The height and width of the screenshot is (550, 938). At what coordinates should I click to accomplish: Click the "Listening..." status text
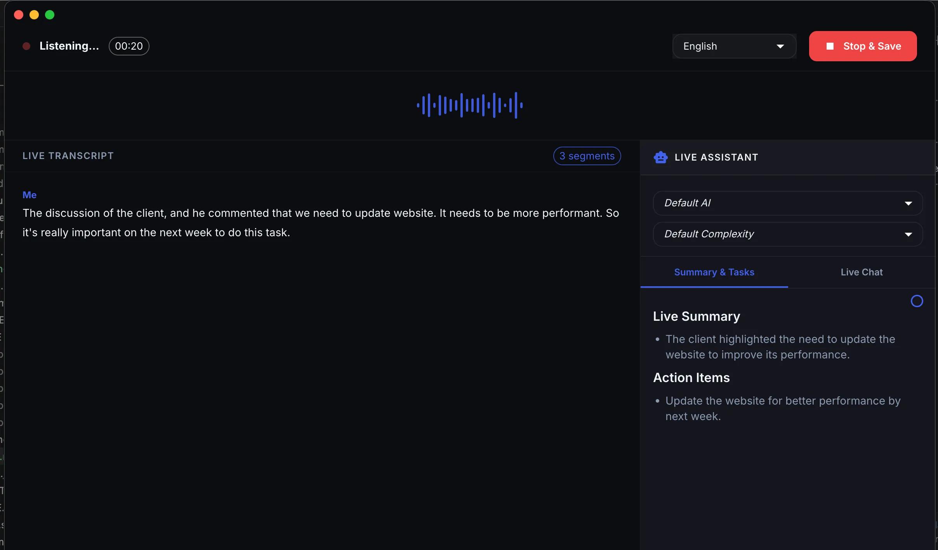[69, 46]
